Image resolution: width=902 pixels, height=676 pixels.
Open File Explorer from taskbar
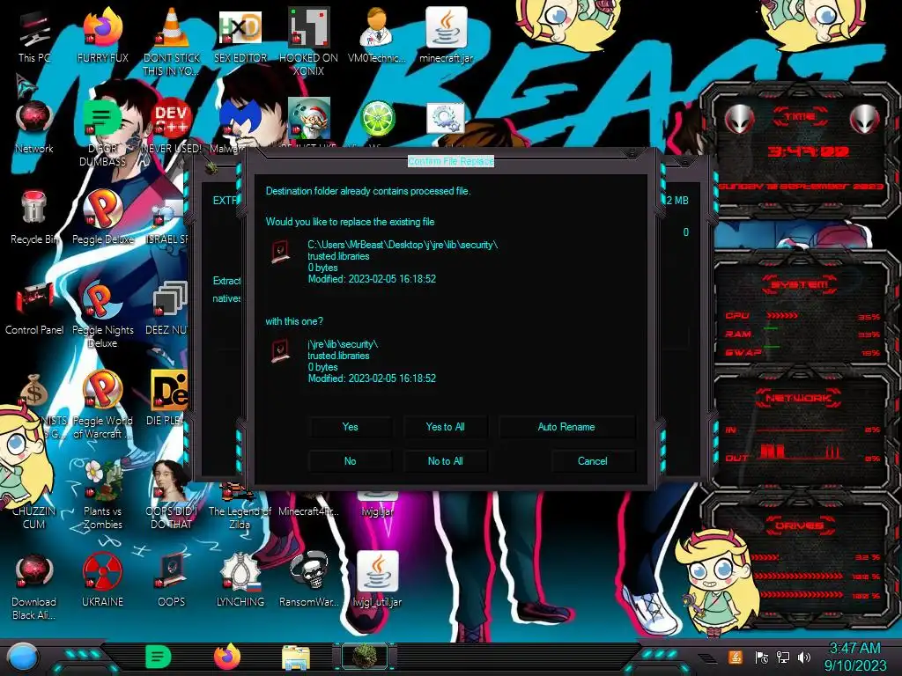296,658
